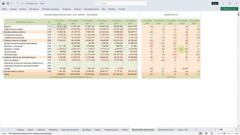Save the workbook with the floppy icon
240x135 pixels.
[x=8, y=3]
